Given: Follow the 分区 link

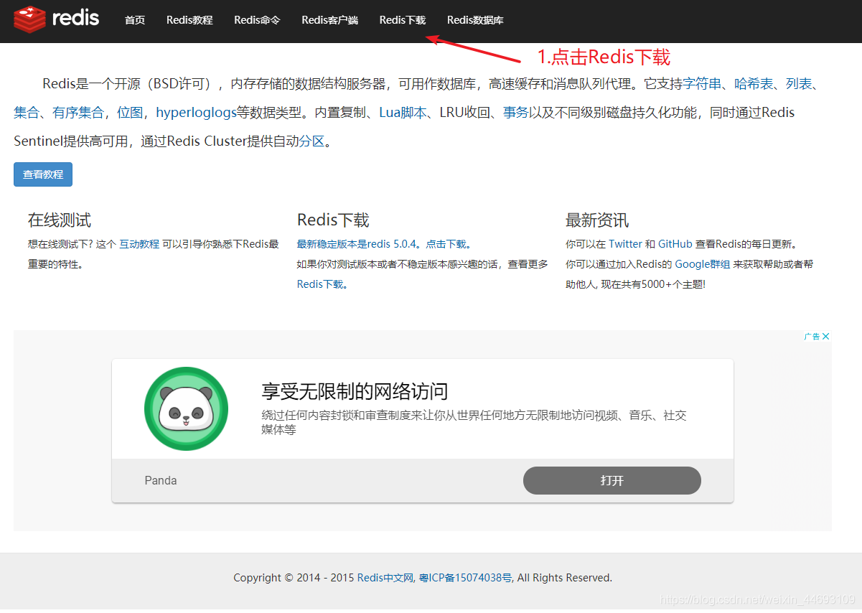Looking at the screenshot, I should pos(312,141).
